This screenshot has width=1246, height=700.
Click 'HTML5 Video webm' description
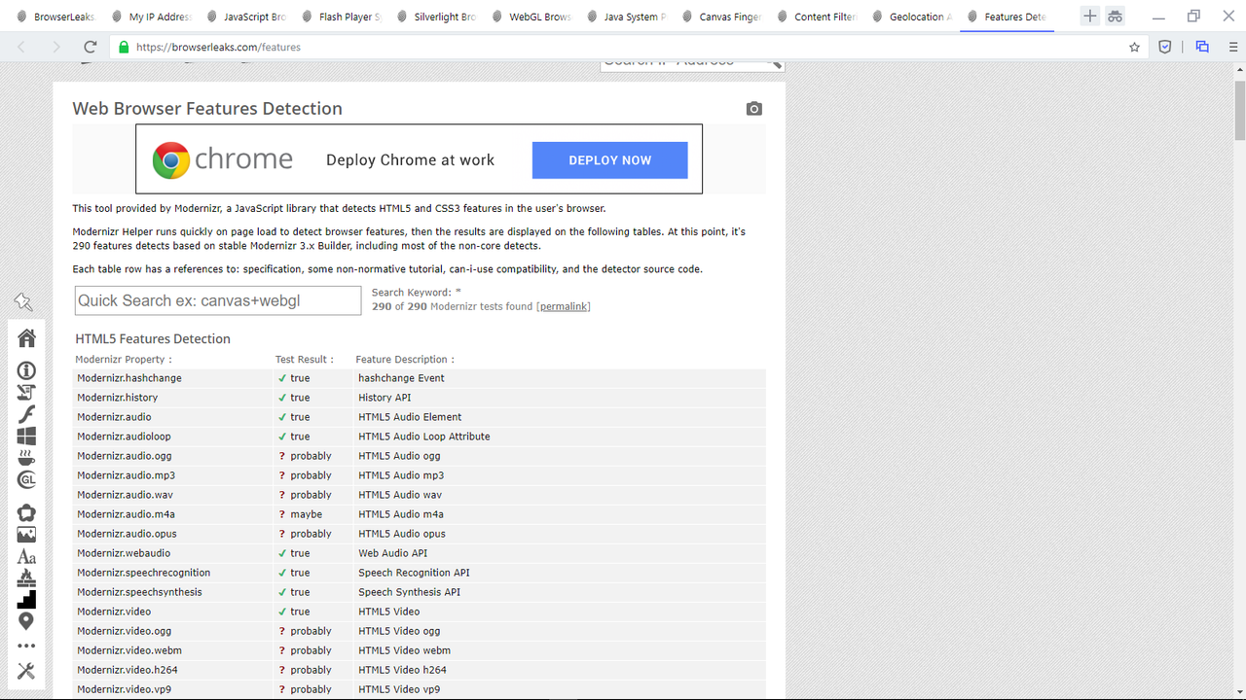pos(404,650)
